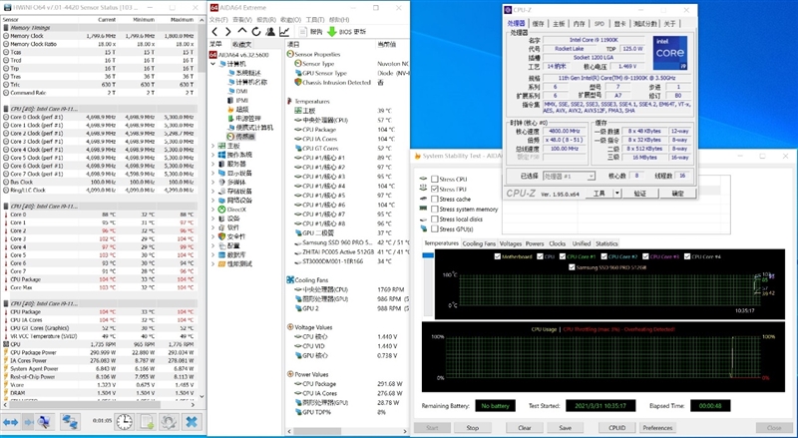Click 性能测试 icon in AIDA64 tree
The height and width of the screenshot is (438, 798).
click(x=221, y=263)
